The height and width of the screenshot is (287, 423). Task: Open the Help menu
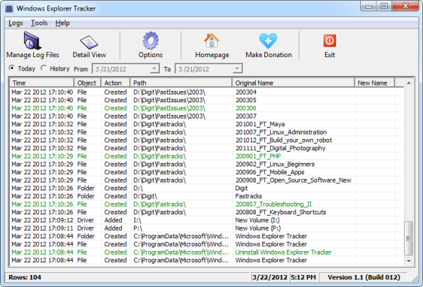tap(63, 23)
